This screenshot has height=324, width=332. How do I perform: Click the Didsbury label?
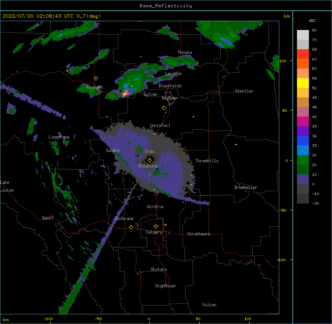(x=148, y=166)
